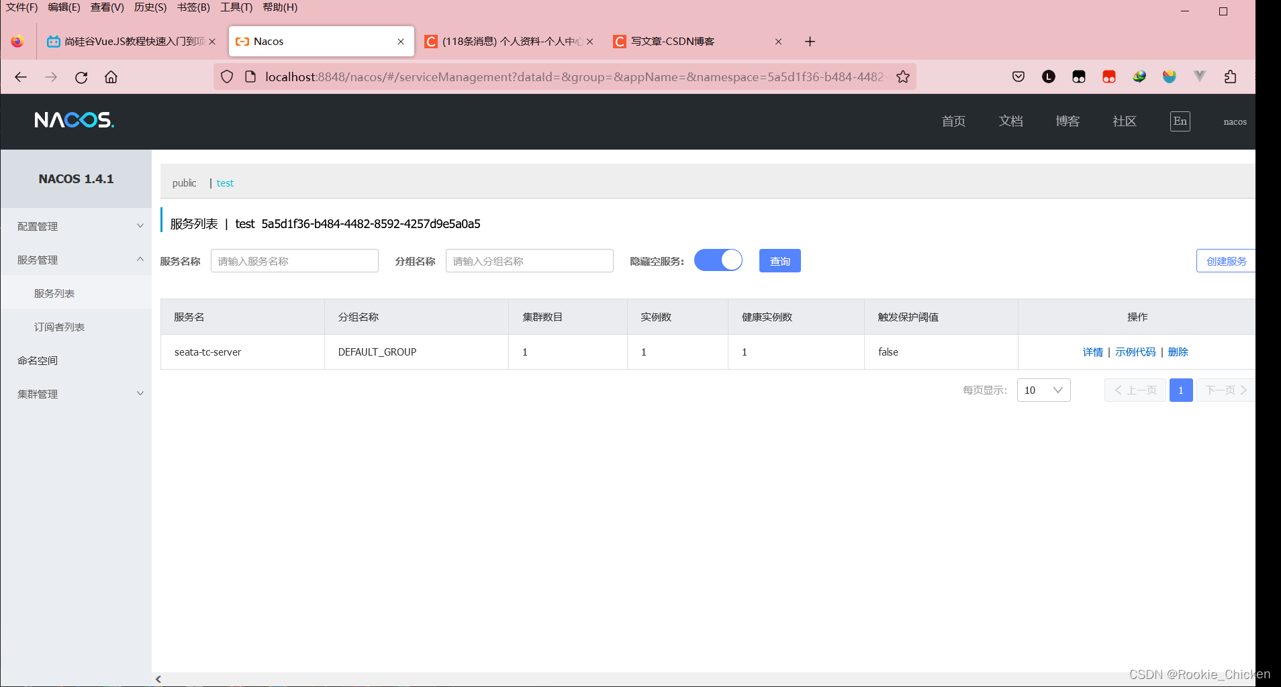Screen dimensions: 1281x687
Task: Close the Nacos tab
Action: click(x=401, y=42)
